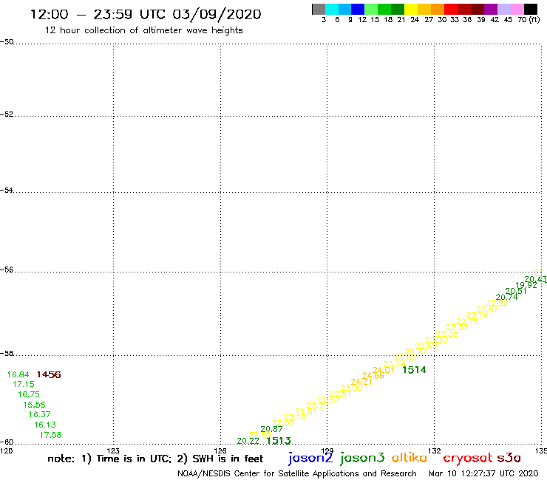Click the '12:00 – 23:59 UTC 03/09/2020' title
The height and width of the screenshot is (480, 547).
(x=146, y=15)
